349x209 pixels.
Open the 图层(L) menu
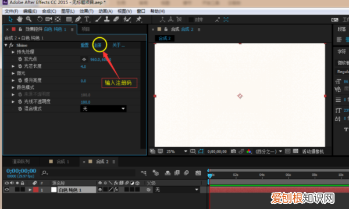coord(68,12)
